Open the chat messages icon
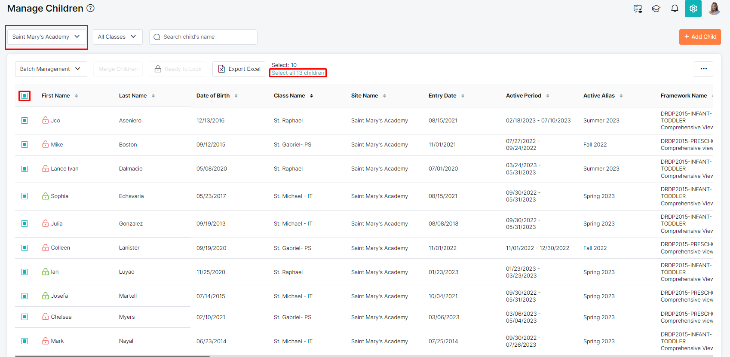The height and width of the screenshot is (357, 730). click(638, 9)
